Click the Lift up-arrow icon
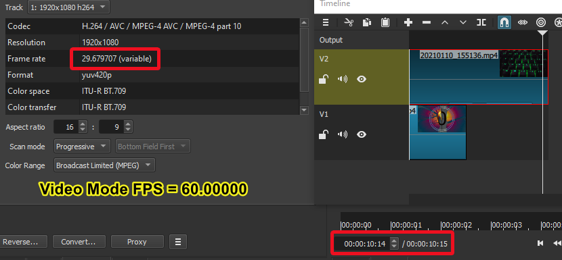Image resolution: width=562 pixels, height=260 pixels. click(444, 22)
